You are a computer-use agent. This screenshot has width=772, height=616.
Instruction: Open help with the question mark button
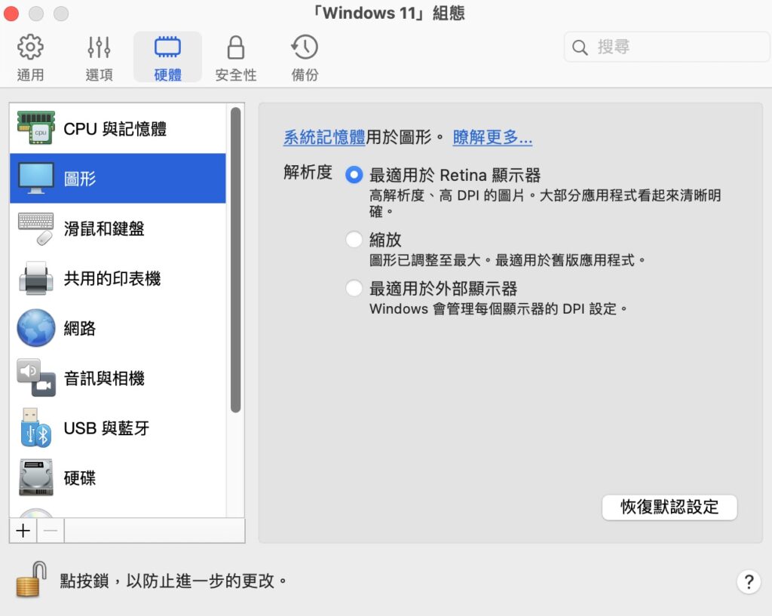749,581
